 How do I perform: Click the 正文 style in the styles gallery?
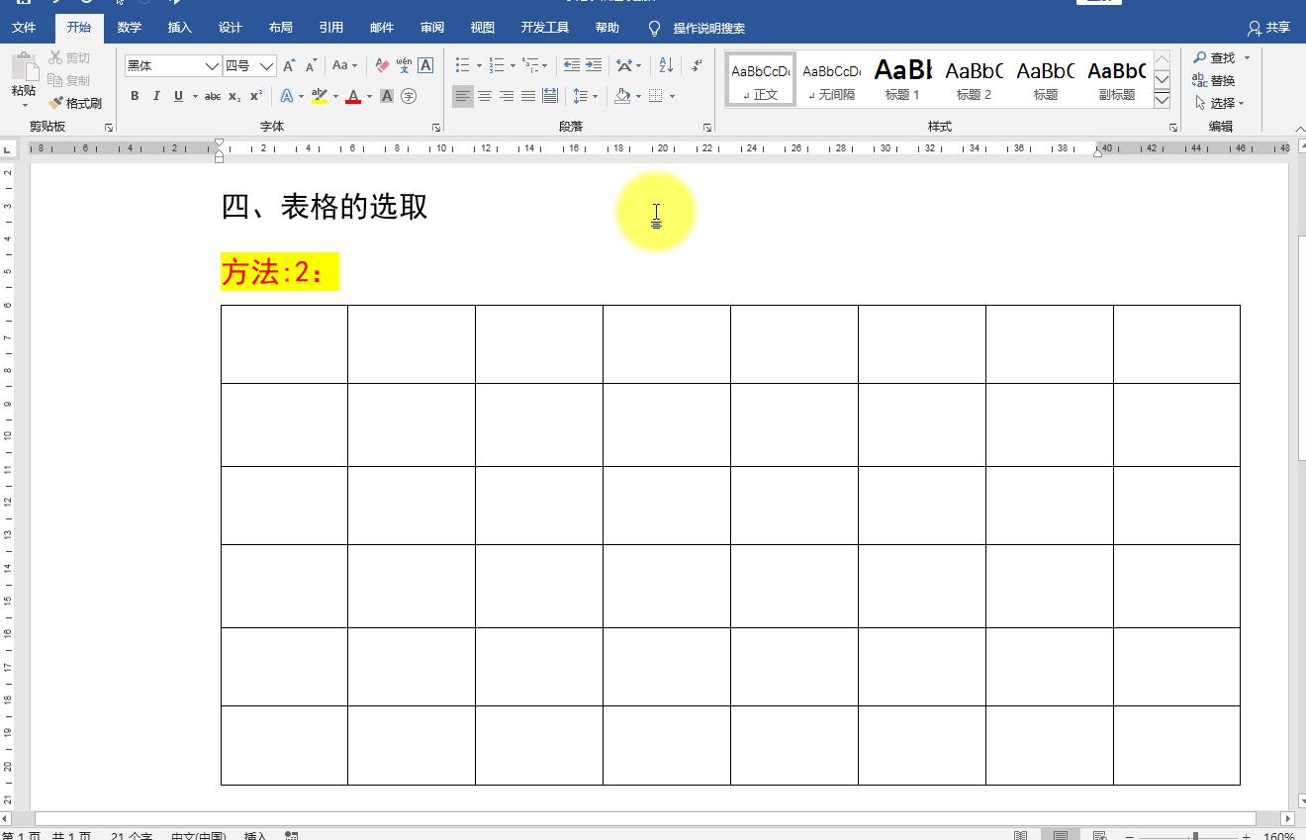click(759, 79)
